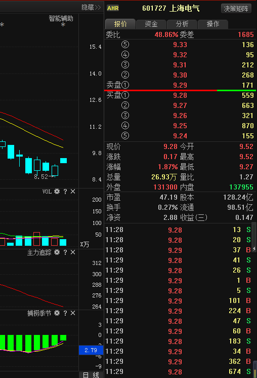Click the 委差 value 1685

[246, 34]
